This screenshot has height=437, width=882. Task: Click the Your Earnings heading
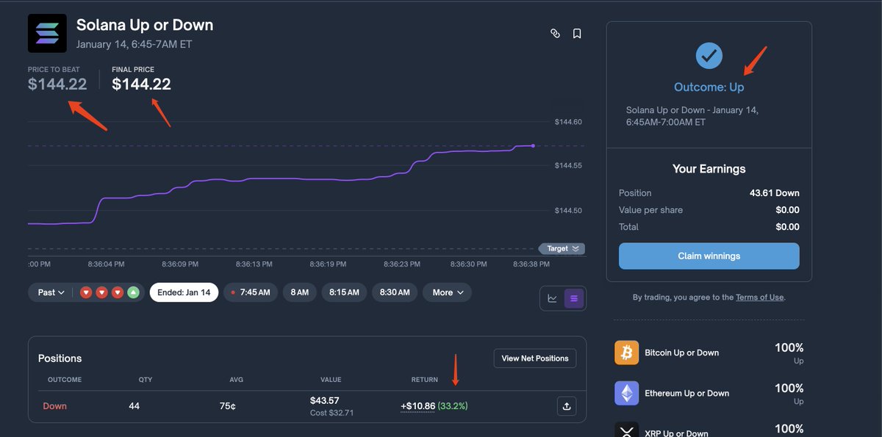point(709,169)
